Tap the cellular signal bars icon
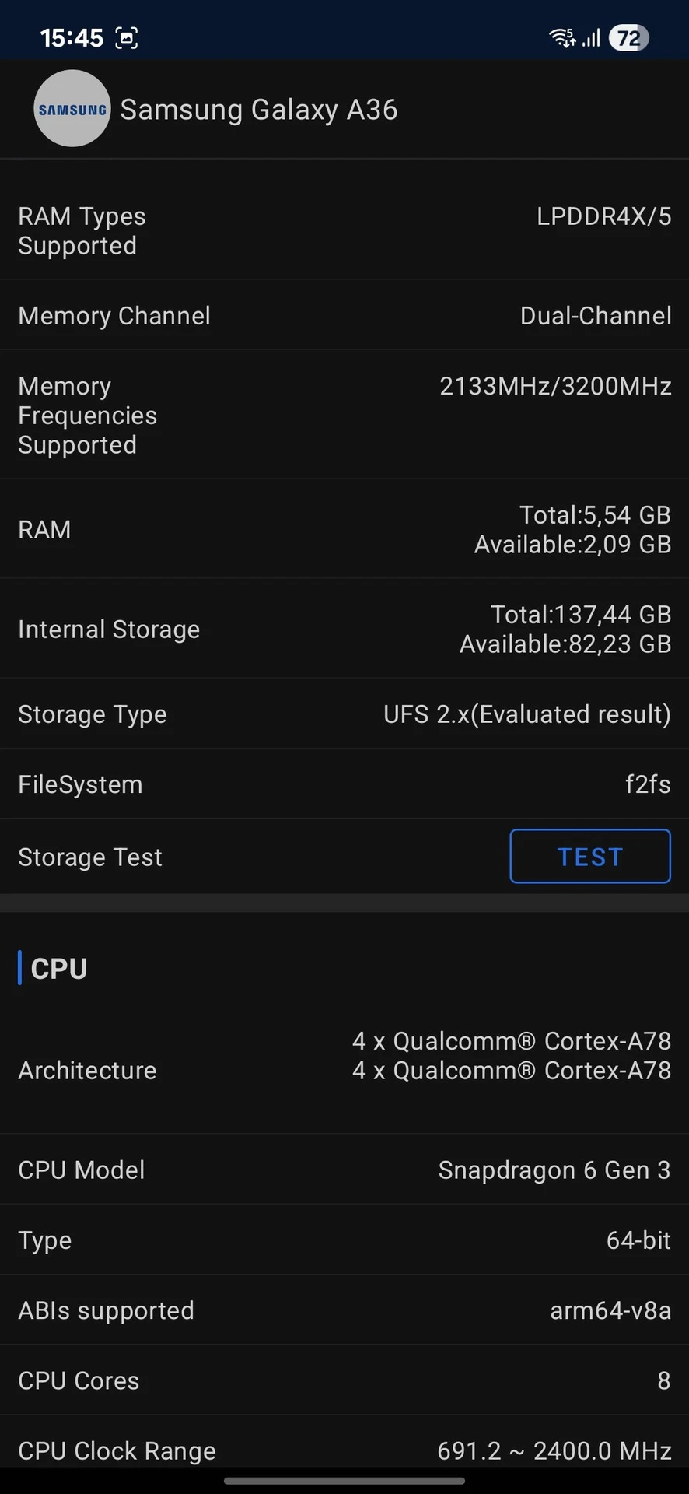Image resolution: width=689 pixels, height=1494 pixels. 592,37
